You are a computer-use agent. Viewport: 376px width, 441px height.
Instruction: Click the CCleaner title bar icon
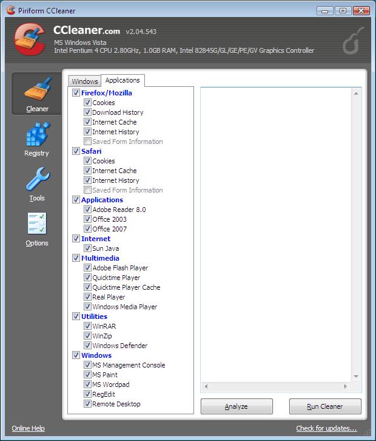coord(11,10)
